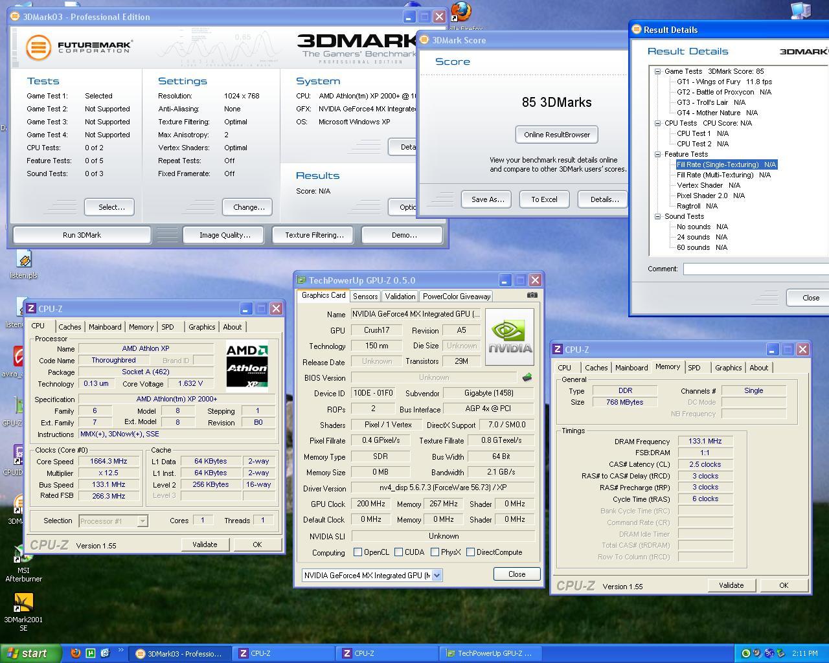Click My Computer icon on desktop
Screen dimensions: 829x663
point(801,10)
